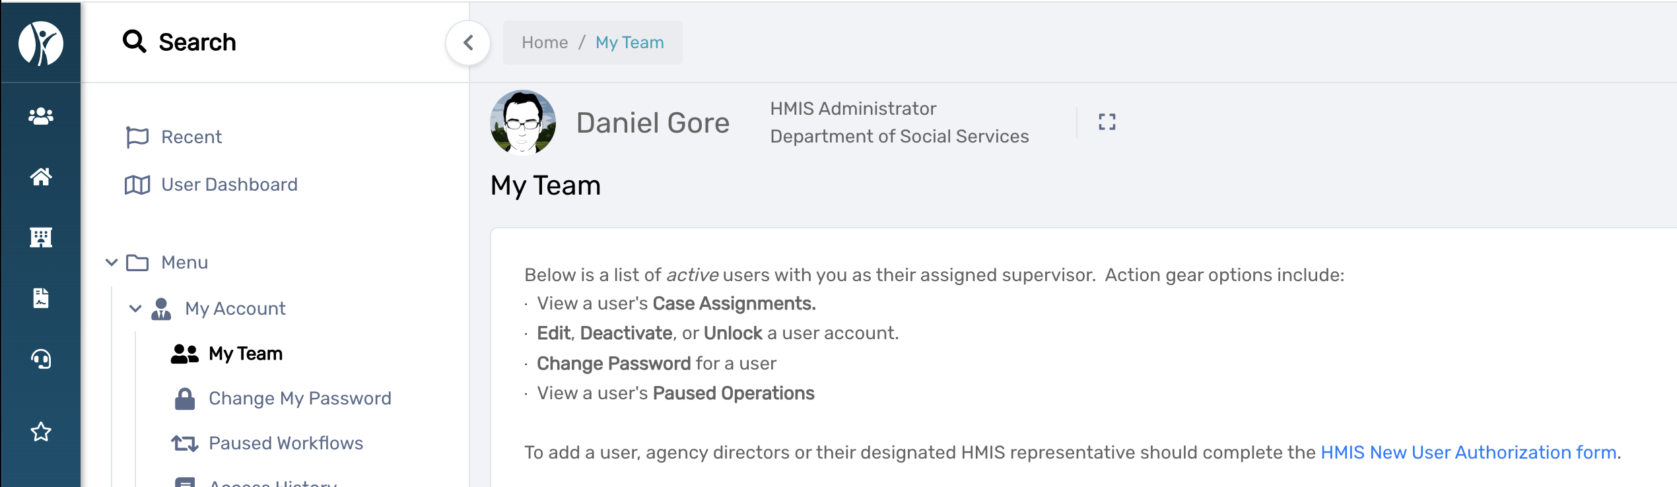Open the document report icon in sidebar
Image resolution: width=1677 pixels, height=487 pixels.
click(41, 298)
